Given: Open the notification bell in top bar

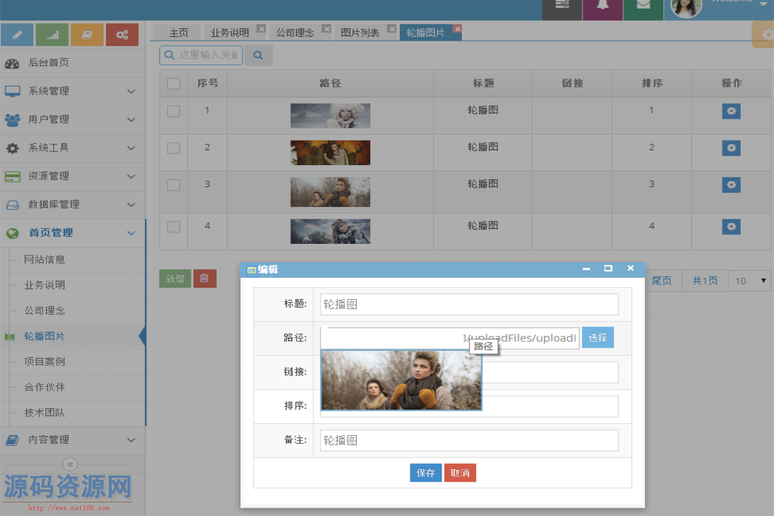Looking at the screenshot, I should (602, 5).
